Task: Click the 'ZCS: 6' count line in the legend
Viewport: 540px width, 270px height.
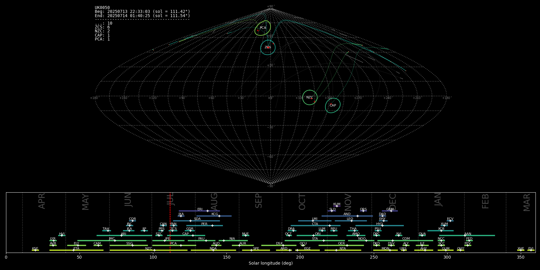Action: pos(102,27)
